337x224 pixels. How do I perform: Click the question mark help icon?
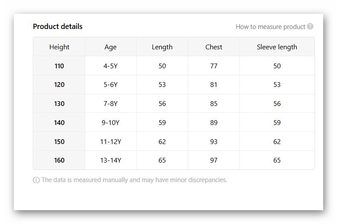(x=310, y=26)
